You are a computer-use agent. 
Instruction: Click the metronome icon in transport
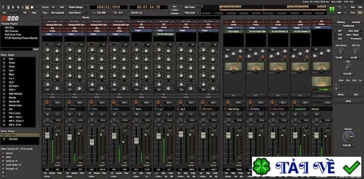[9, 7]
